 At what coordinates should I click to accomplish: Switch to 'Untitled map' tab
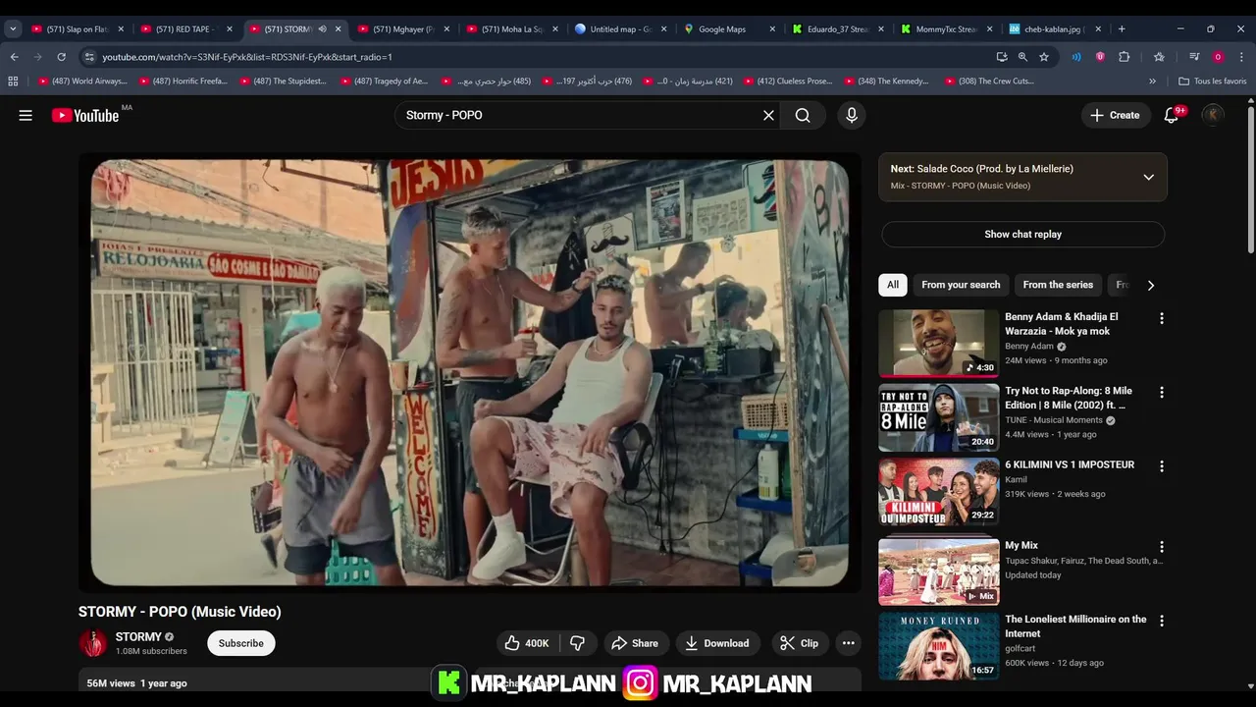[x=621, y=29]
